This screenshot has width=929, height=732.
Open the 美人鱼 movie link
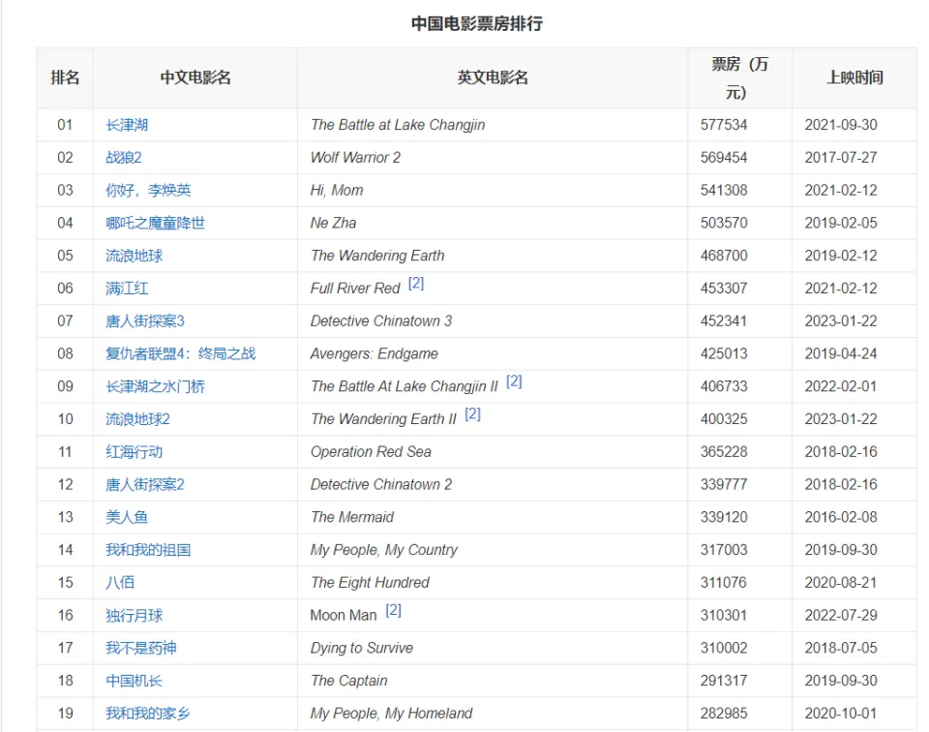pyautogui.click(x=127, y=517)
